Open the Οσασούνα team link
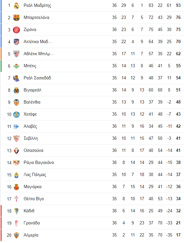 point(33,150)
